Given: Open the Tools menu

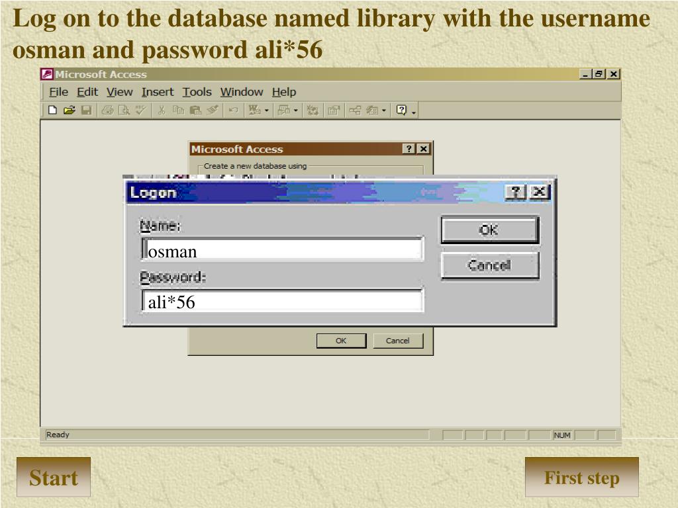Looking at the screenshot, I should coord(197,92).
